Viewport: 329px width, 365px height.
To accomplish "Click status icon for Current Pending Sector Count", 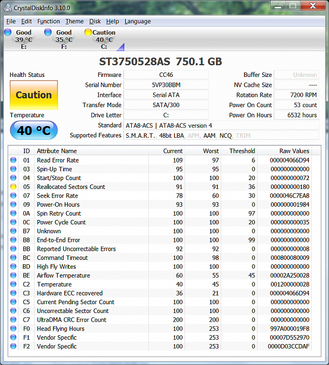I will click(x=13, y=302).
